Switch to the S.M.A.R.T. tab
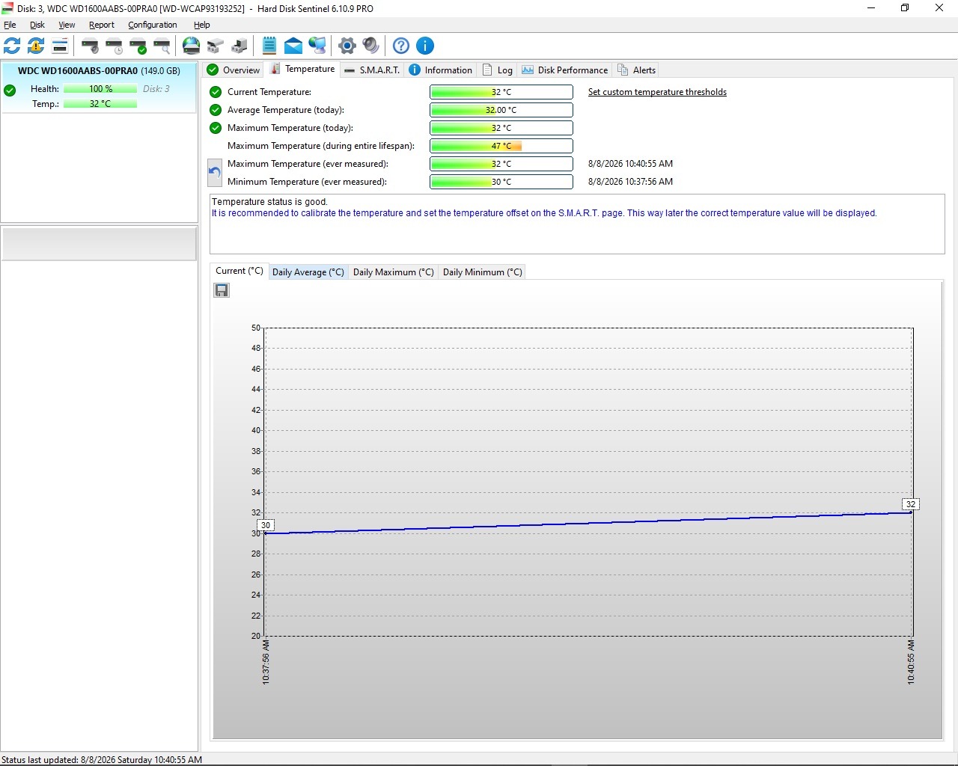Image resolution: width=958 pixels, height=766 pixels. point(372,70)
